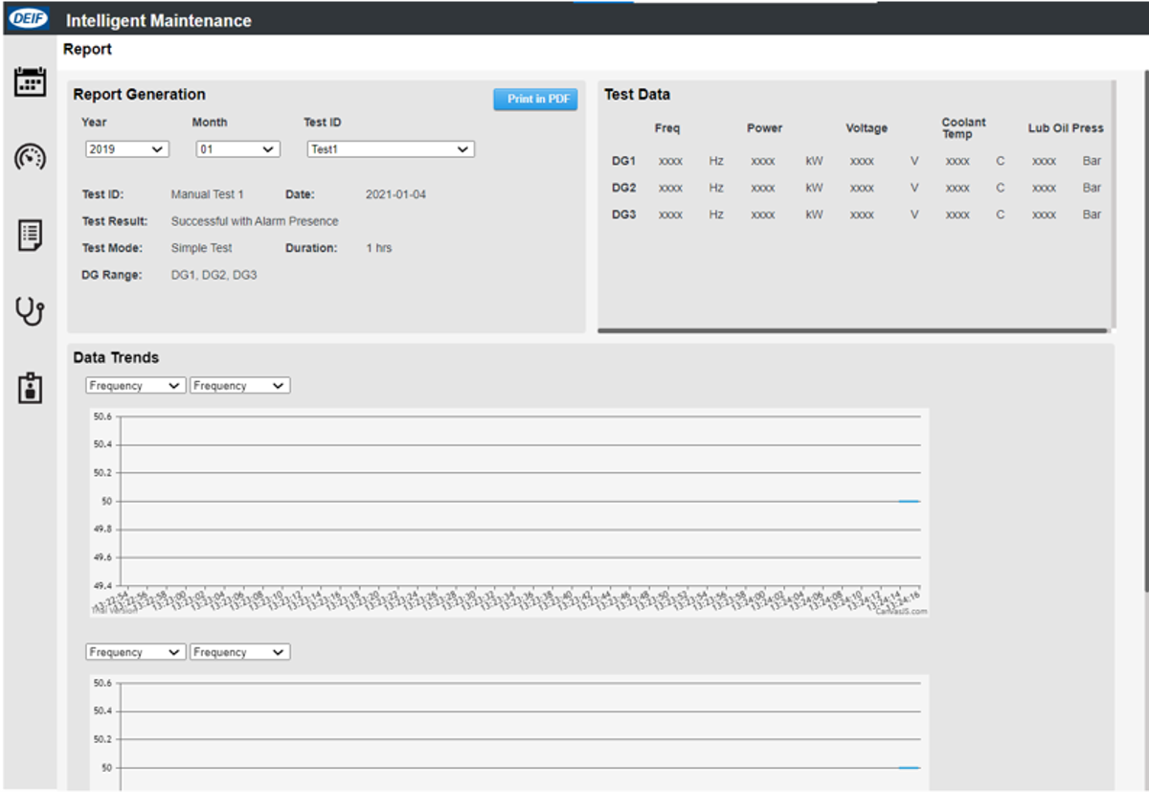
Task: Click the blue tab in top bar
Action: pos(602,2)
